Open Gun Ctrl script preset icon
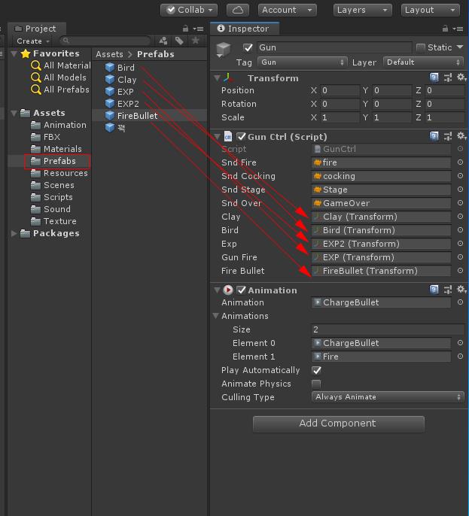469x516 pixels. tap(448, 136)
